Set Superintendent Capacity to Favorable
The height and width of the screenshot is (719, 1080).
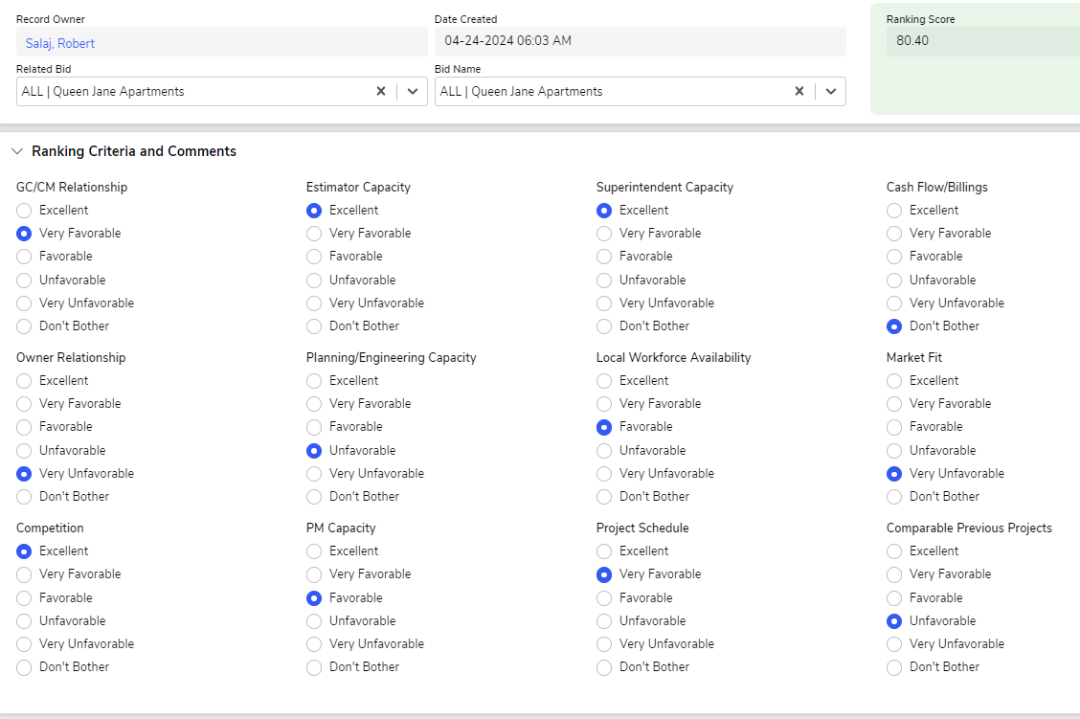coord(604,257)
